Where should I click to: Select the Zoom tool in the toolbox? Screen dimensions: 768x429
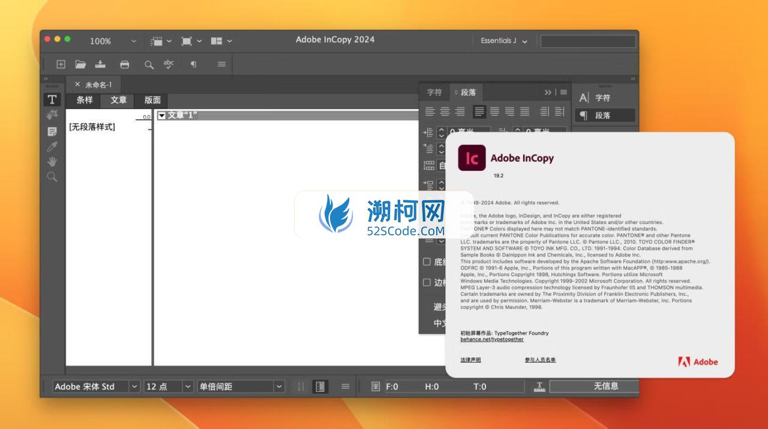coord(52,177)
